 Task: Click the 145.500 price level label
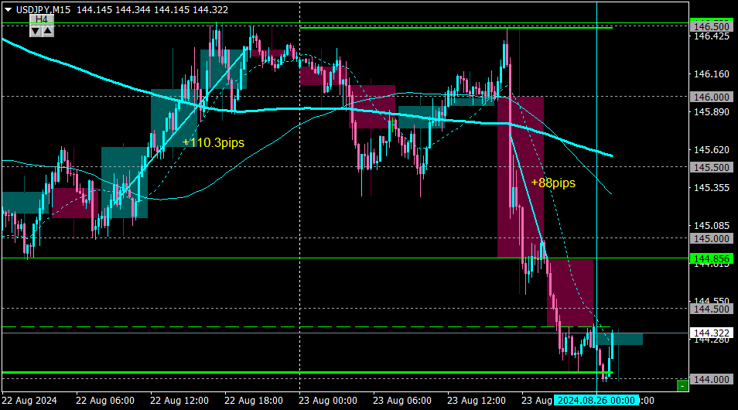click(x=711, y=168)
